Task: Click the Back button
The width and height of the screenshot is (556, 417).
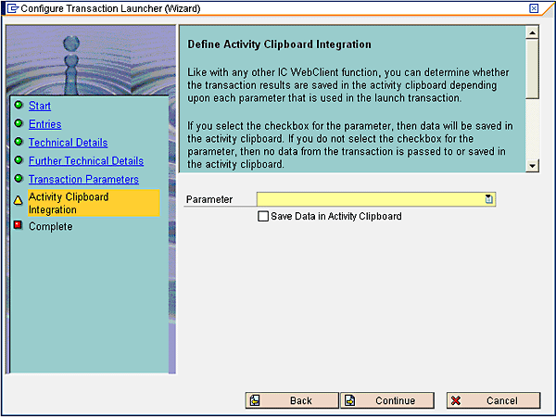Action: (292, 400)
